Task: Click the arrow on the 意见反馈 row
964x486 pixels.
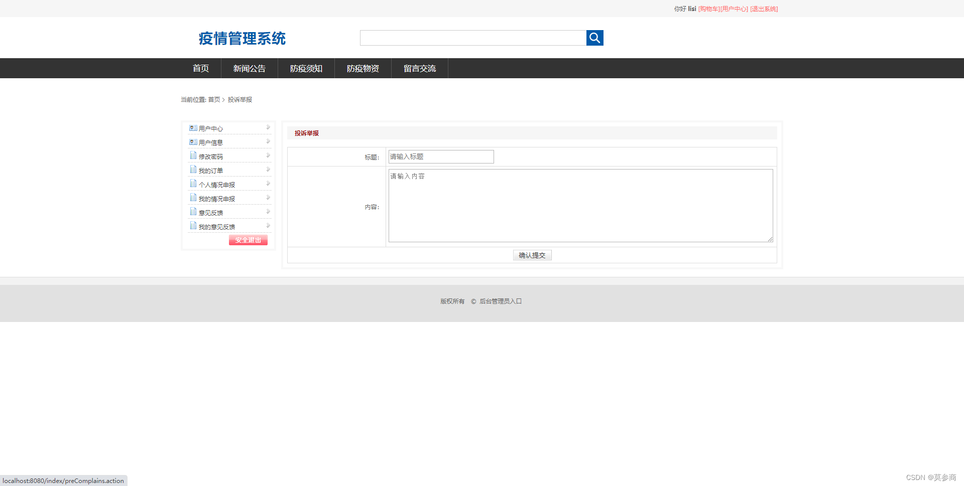Action: click(x=268, y=212)
